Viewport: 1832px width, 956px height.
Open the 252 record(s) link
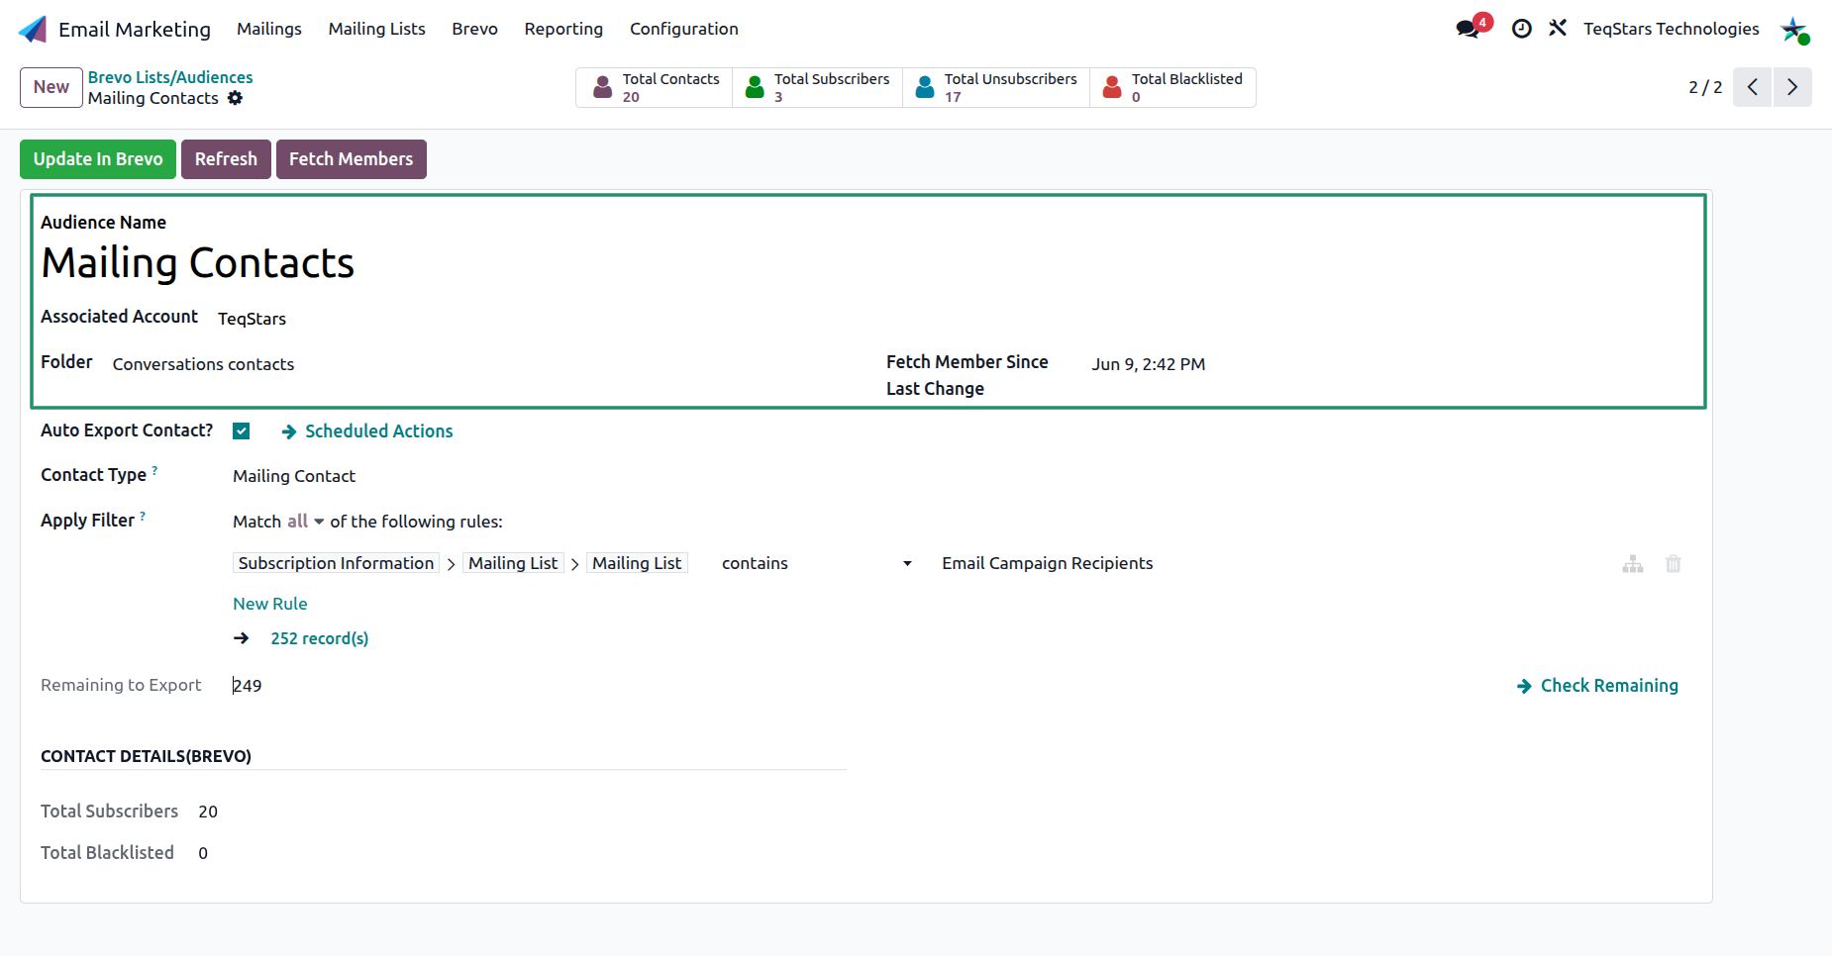point(320,638)
